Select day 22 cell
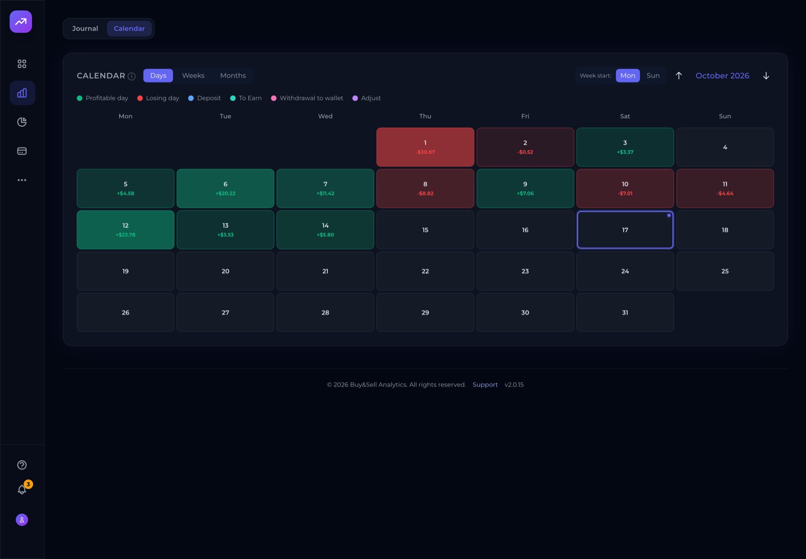 click(425, 271)
